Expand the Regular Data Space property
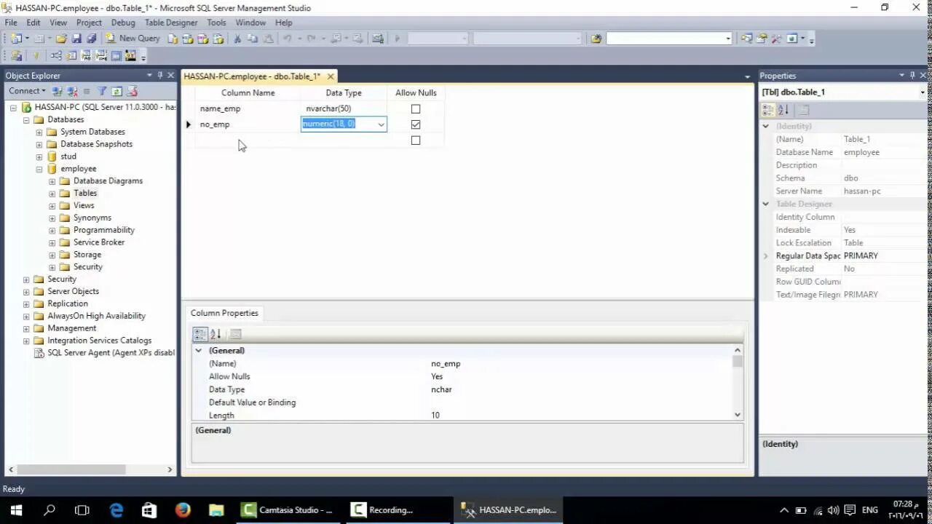 tap(765, 256)
